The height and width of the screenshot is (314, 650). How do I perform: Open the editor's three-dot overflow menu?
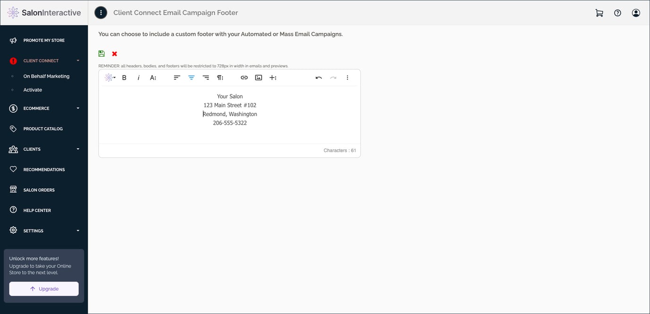pos(347,77)
